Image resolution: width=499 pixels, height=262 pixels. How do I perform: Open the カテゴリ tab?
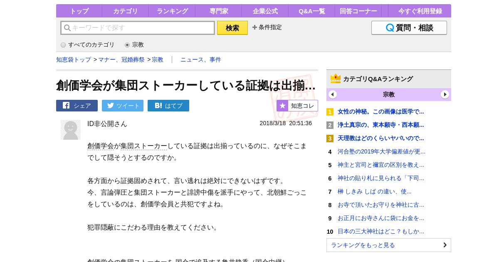pos(126,11)
